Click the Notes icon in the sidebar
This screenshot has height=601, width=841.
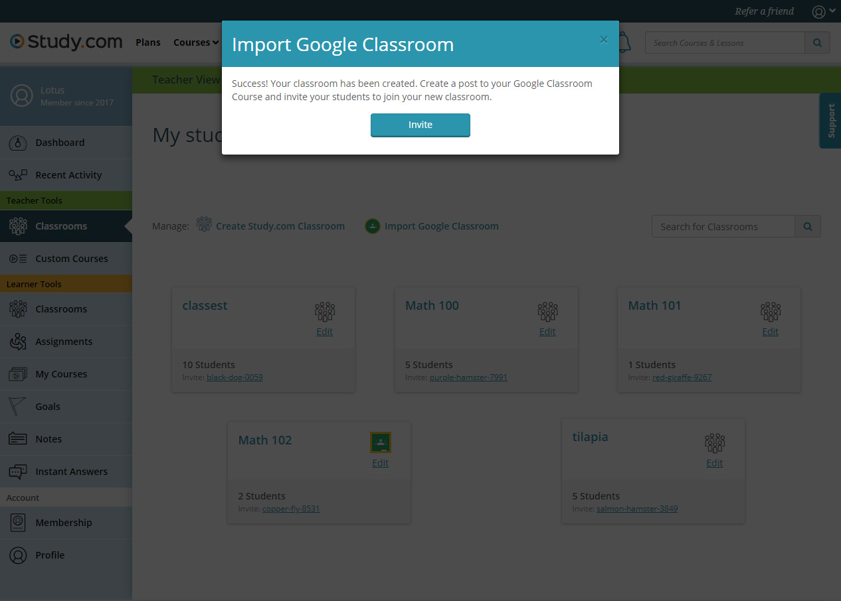(18, 439)
